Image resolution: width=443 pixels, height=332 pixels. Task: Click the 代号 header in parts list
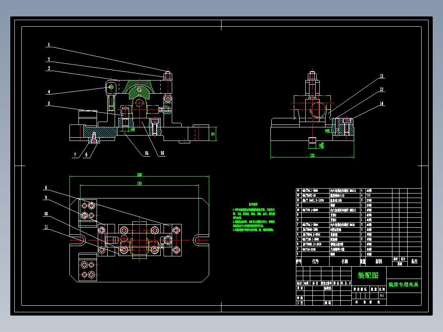tap(316, 262)
